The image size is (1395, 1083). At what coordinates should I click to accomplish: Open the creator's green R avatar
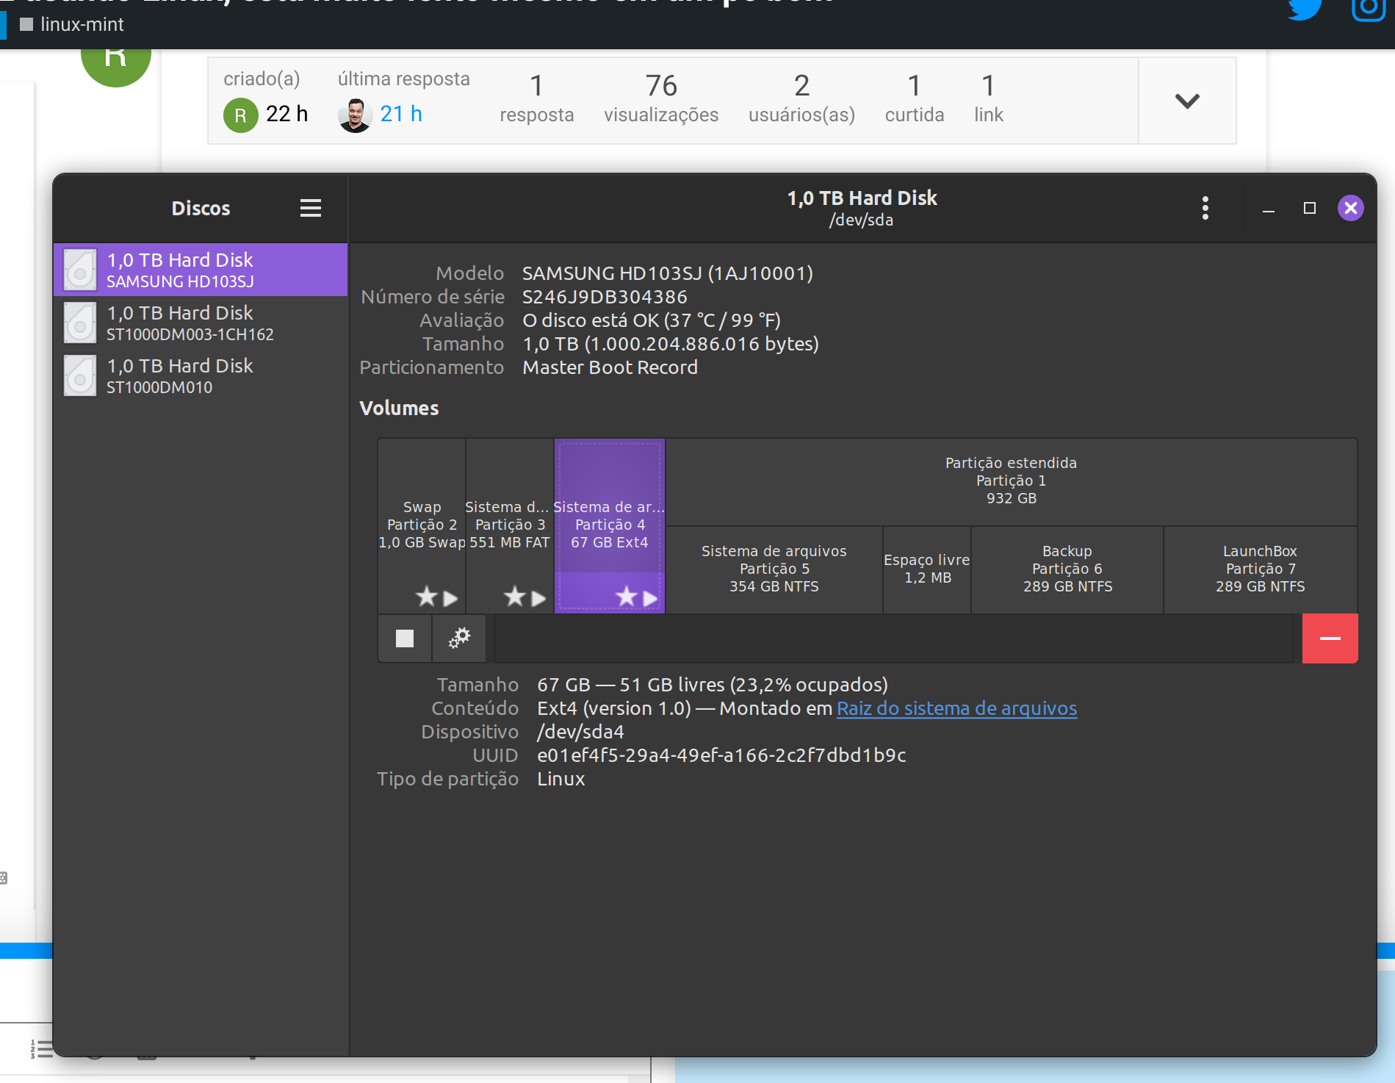point(240,115)
